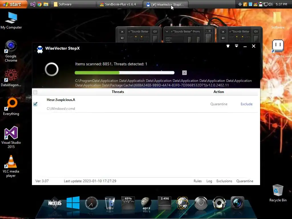Click next-track button on left audio widget
The image size is (292, 219).
tap(122, 38)
